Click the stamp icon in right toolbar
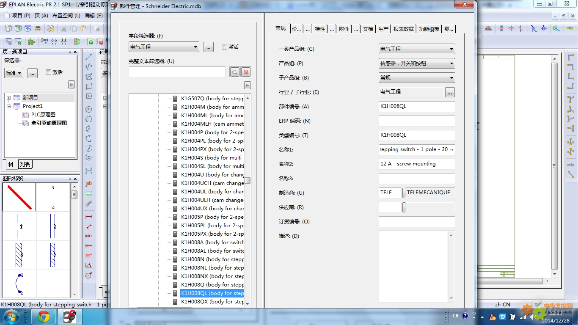This screenshot has height=325, width=578. [x=488, y=28]
